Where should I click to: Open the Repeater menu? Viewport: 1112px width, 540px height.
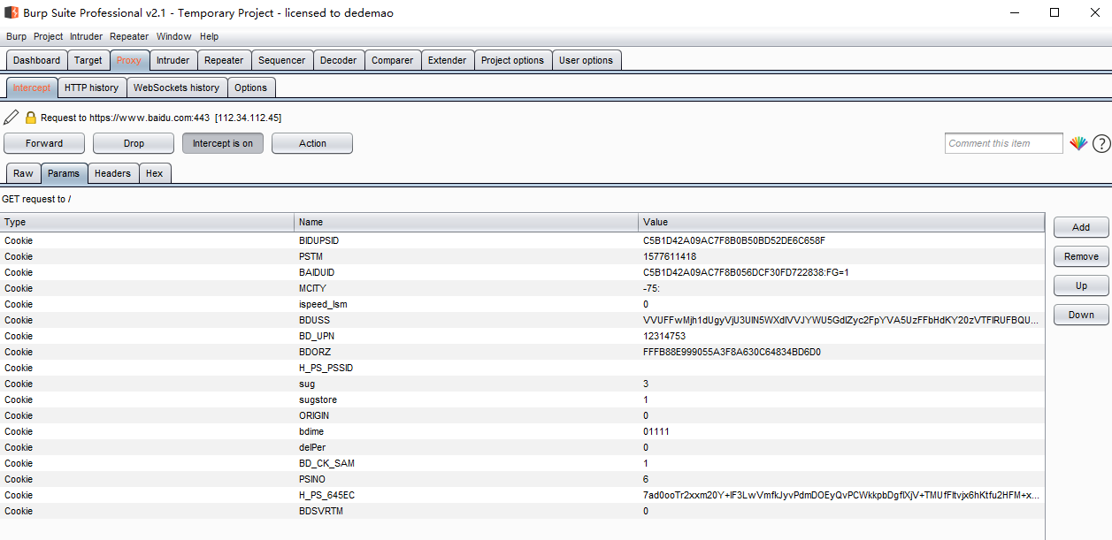(x=130, y=36)
